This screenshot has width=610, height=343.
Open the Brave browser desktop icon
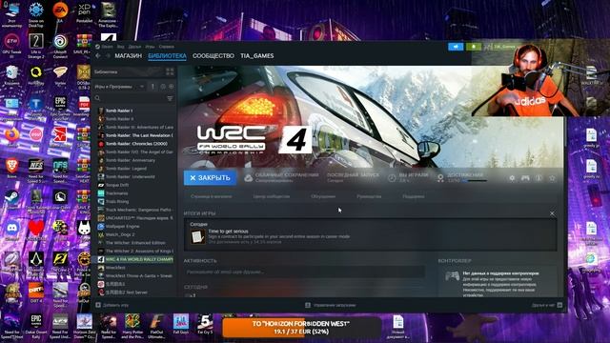[11, 168]
